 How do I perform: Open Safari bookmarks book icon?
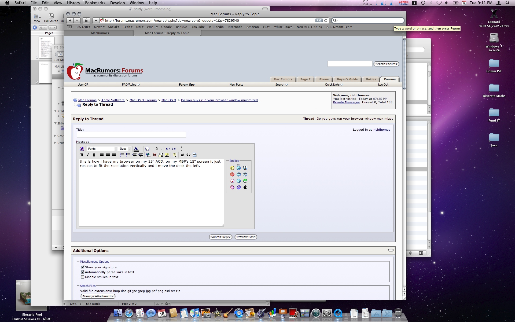[x=69, y=27]
